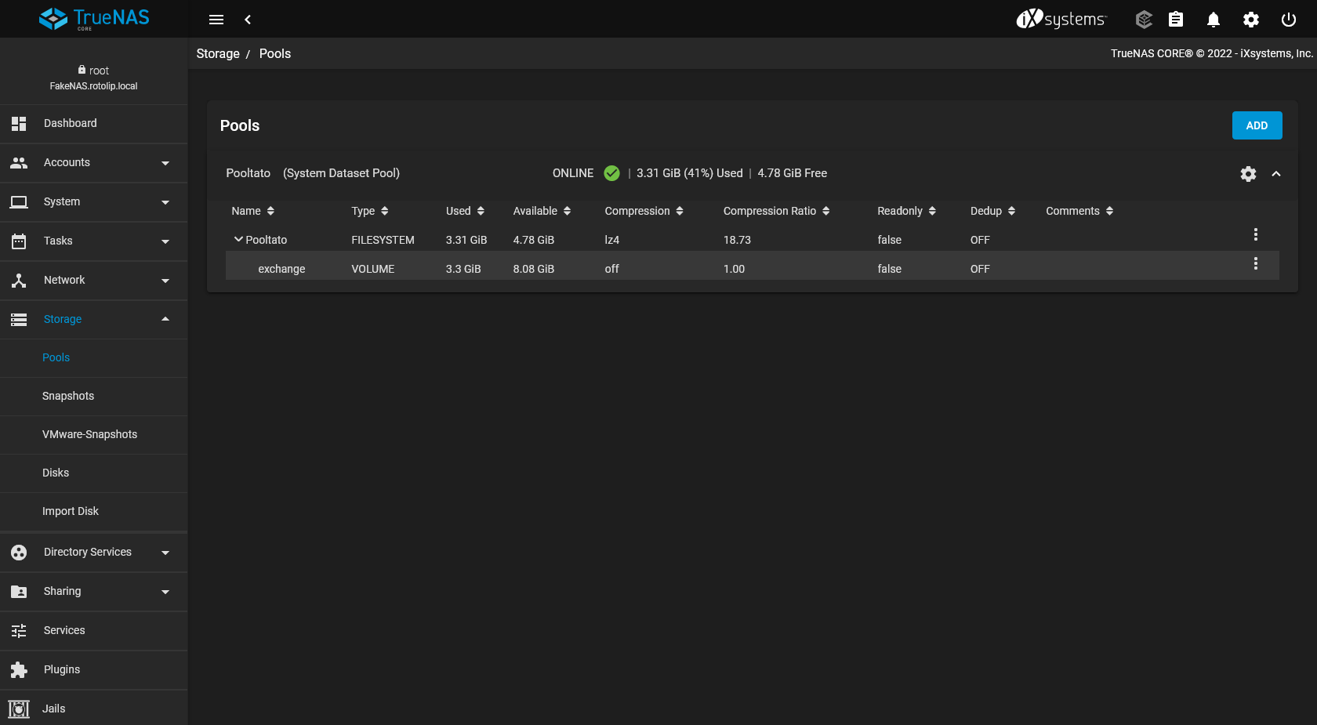Click the ADD pool button
This screenshot has width=1317, height=725.
[1257, 125]
